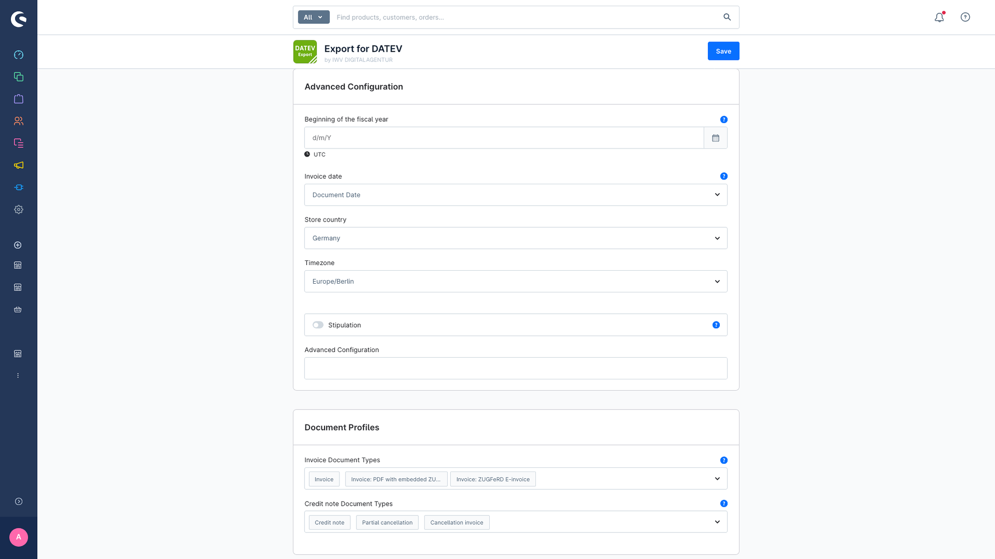Click the Partial cancellation tag

[x=387, y=523]
